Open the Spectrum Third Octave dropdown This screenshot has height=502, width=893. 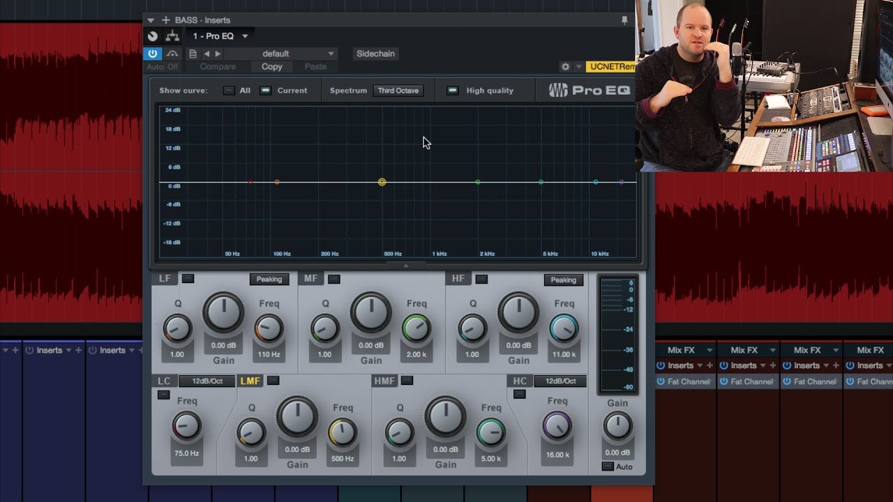(398, 91)
